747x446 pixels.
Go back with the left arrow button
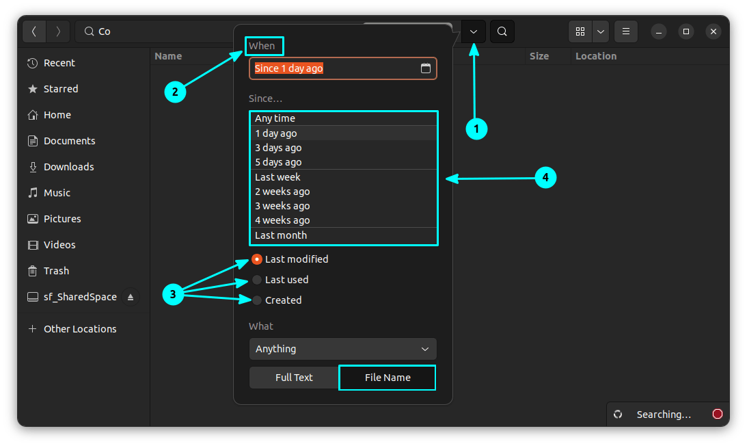pos(35,31)
